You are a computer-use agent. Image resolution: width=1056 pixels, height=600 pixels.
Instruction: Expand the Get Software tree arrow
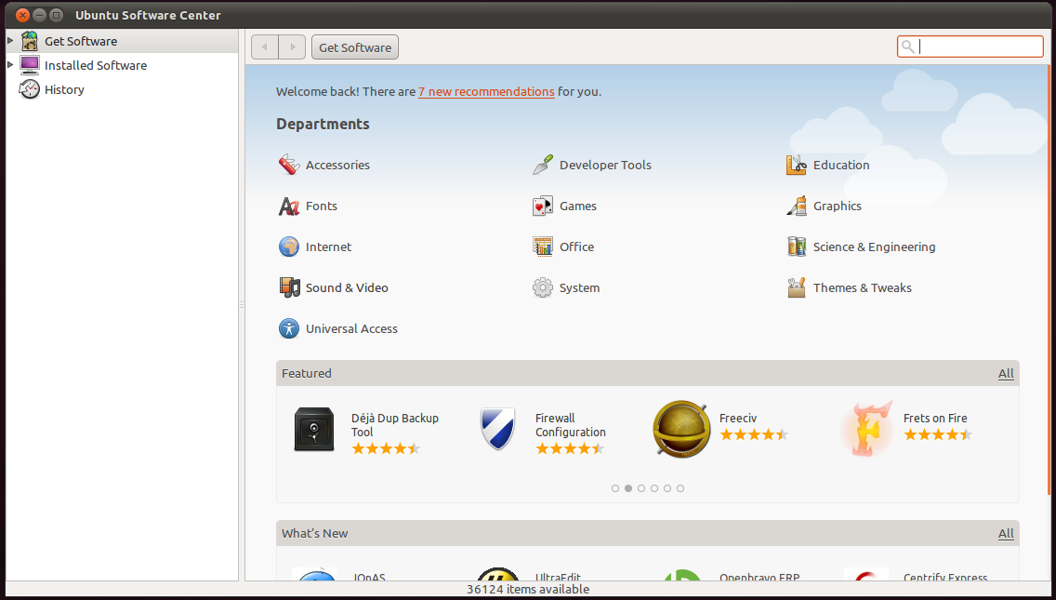coord(10,41)
